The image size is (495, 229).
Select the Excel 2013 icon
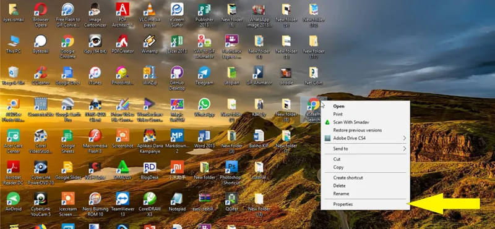pyautogui.click(x=177, y=44)
